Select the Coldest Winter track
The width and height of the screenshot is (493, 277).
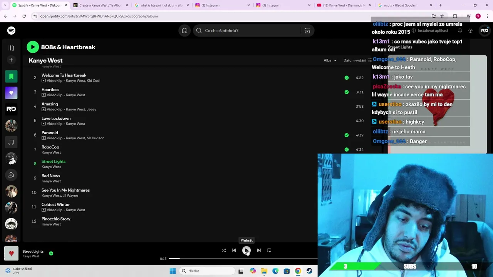[x=55, y=205]
